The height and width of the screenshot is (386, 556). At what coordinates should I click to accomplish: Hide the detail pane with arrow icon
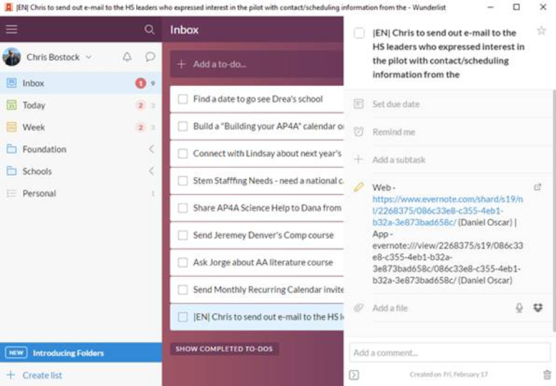(x=354, y=374)
